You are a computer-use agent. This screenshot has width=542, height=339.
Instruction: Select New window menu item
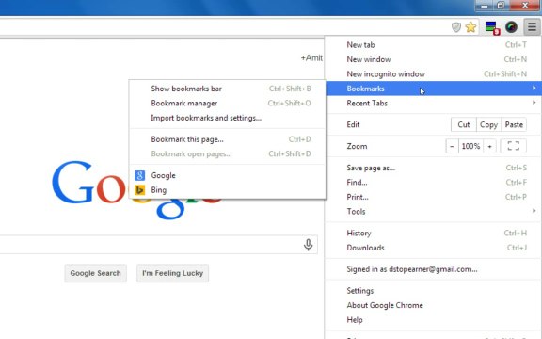point(433,59)
